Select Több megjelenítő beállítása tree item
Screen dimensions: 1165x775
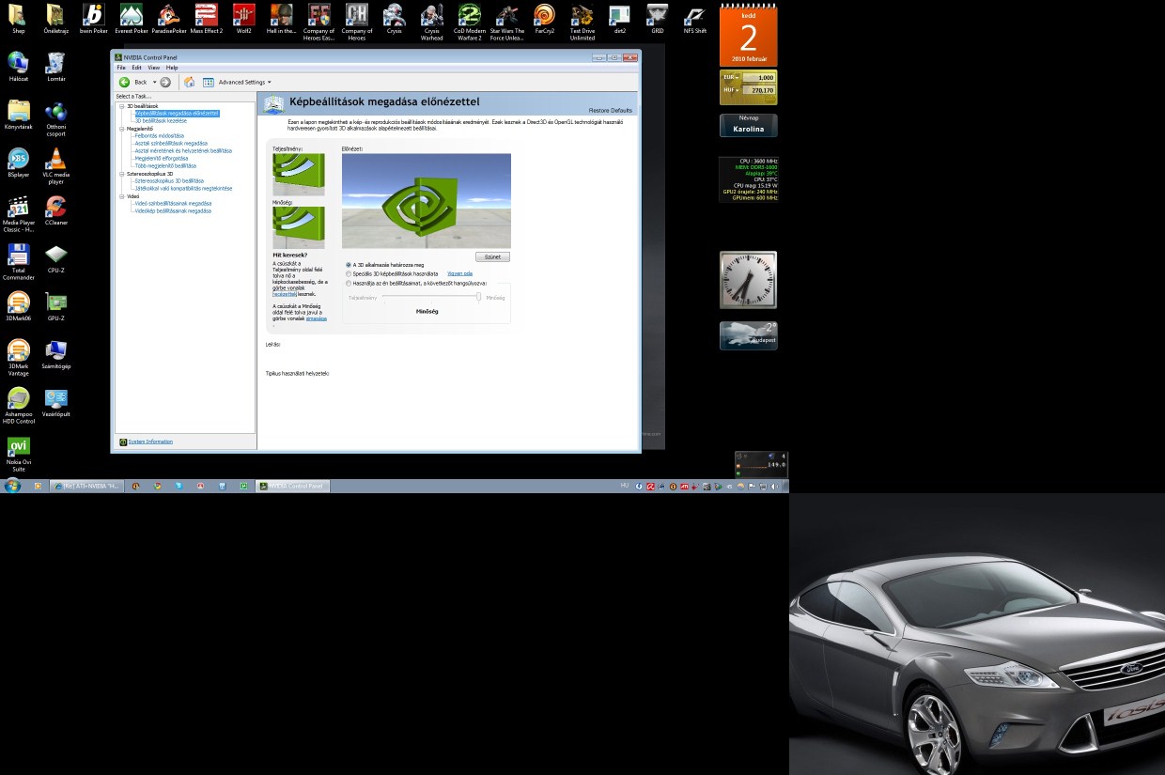[x=165, y=166]
